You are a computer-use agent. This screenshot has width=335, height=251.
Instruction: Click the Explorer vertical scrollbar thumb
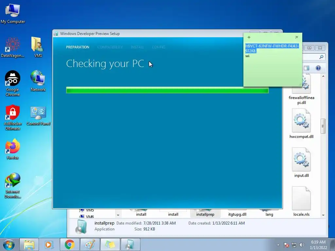(x=323, y=126)
